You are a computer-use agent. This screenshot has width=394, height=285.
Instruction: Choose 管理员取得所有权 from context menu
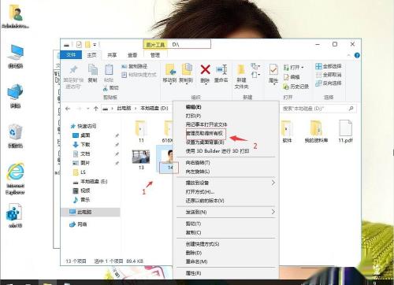point(204,134)
